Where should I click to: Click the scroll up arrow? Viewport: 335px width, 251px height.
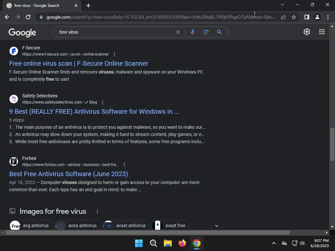pyautogui.click(x=332, y=26)
